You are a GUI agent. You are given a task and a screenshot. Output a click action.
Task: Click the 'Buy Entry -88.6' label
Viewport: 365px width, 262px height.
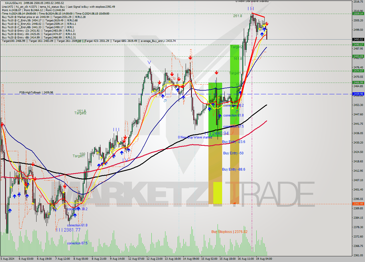point(234,169)
